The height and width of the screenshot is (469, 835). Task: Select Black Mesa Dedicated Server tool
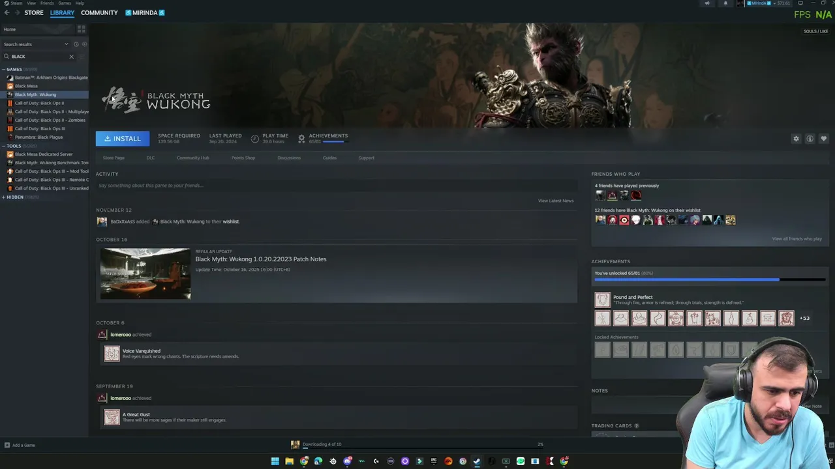pos(44,154)
